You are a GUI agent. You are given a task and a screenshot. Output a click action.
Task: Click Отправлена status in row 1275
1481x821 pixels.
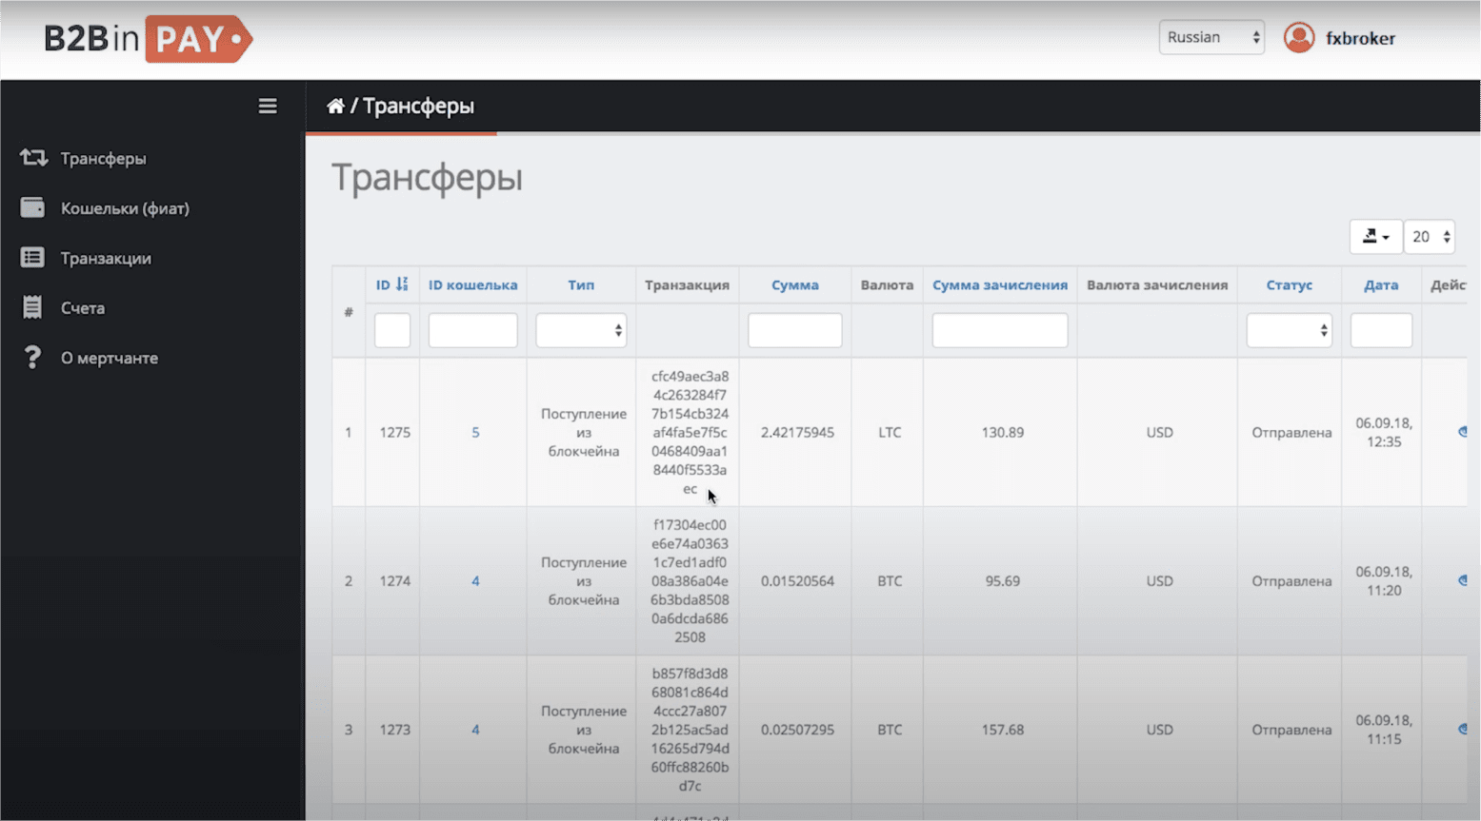[x=1291, y=432]
